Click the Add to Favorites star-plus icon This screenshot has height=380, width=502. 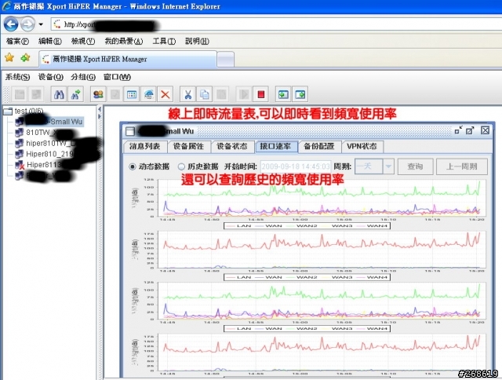tap(25, 57)
